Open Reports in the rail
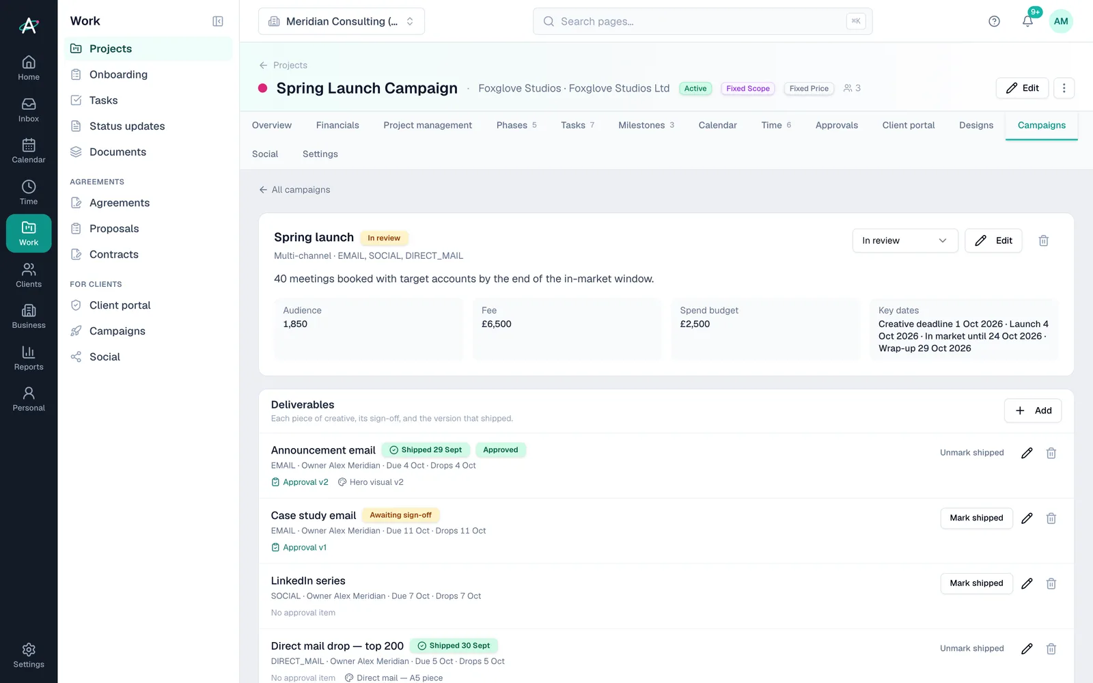Screen dimensions: 1093x683 click(29, 359)
